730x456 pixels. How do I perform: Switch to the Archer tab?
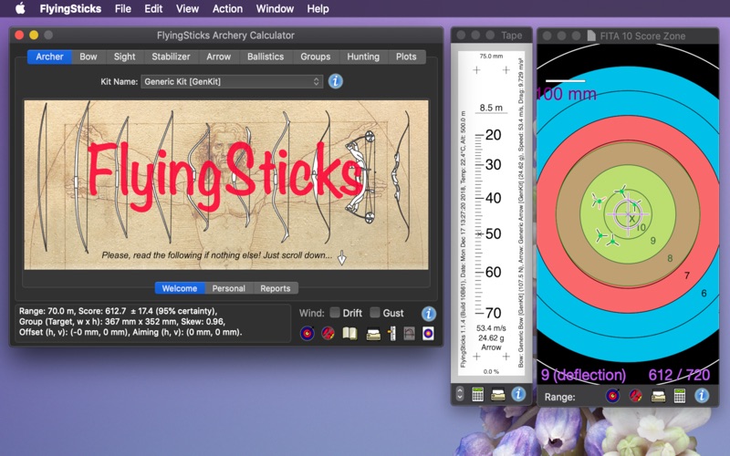[x=49, y=57]
